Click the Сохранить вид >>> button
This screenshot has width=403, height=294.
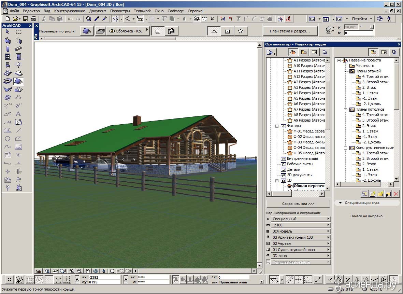[x=298, y=204]
